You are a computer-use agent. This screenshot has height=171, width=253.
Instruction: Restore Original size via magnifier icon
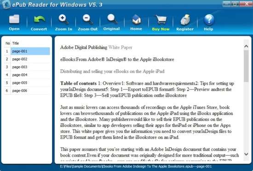pyautogui.click(x=112, y=19)
